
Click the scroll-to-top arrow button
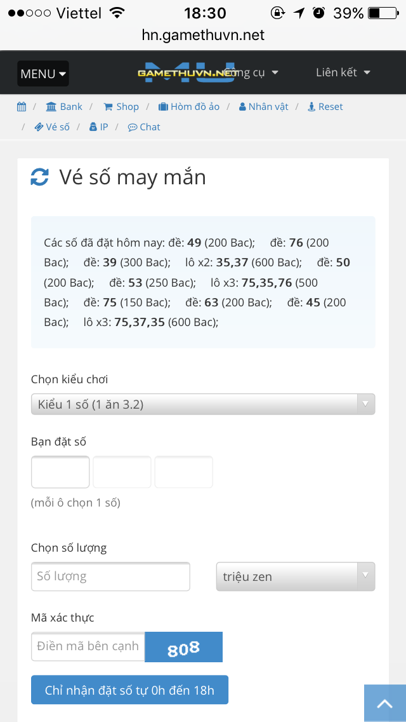(385, 703)
